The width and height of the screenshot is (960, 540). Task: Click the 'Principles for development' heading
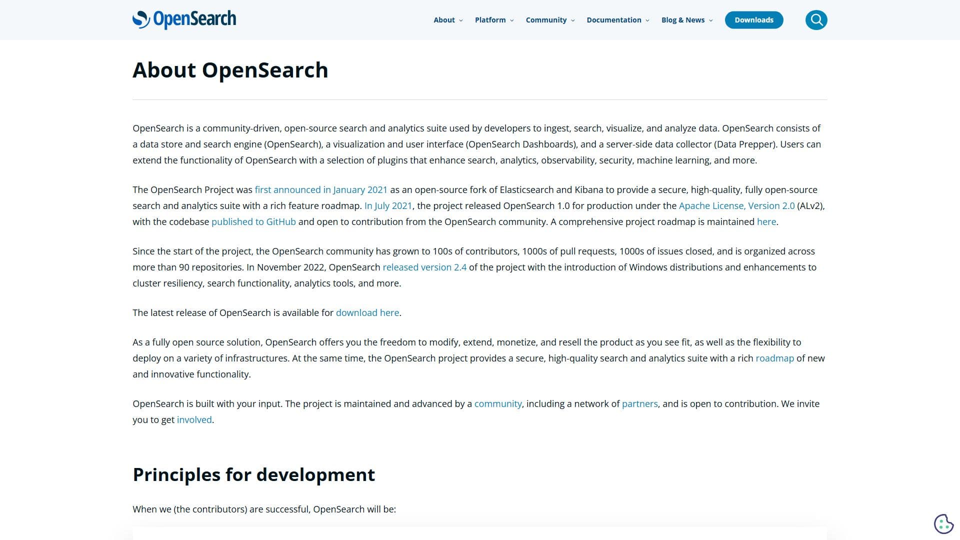[254, 474]
